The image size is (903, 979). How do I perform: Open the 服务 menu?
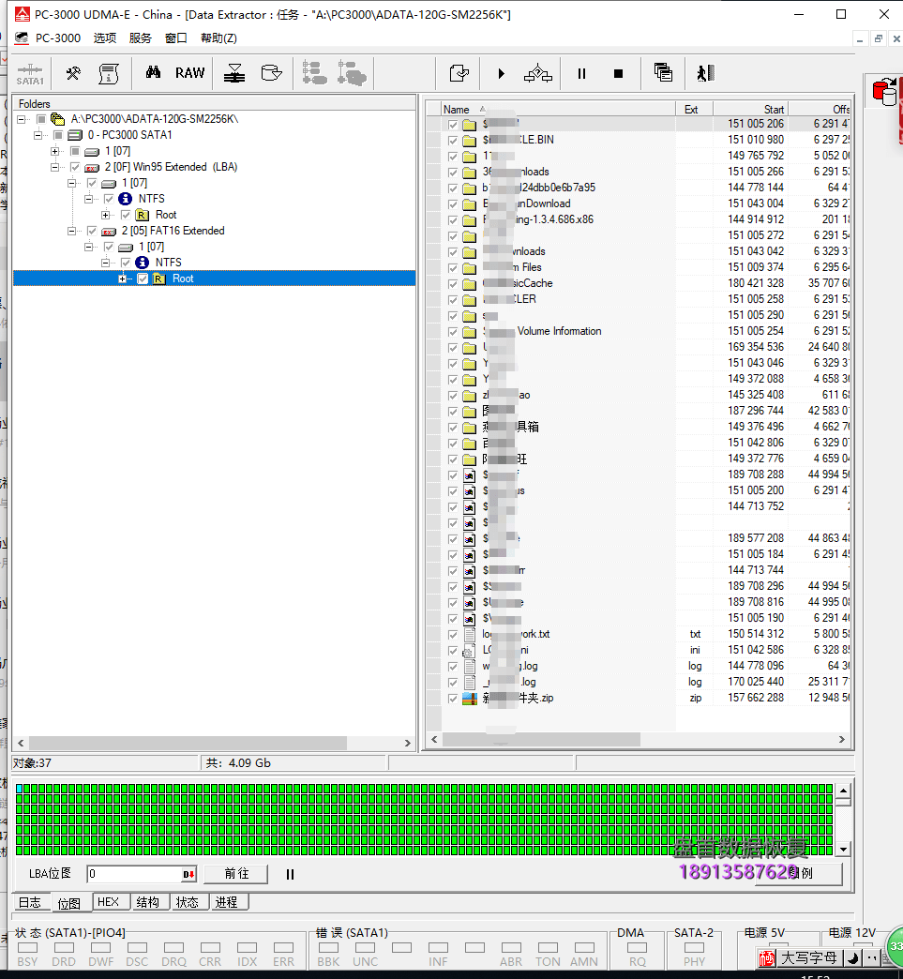tap(141, 38)
